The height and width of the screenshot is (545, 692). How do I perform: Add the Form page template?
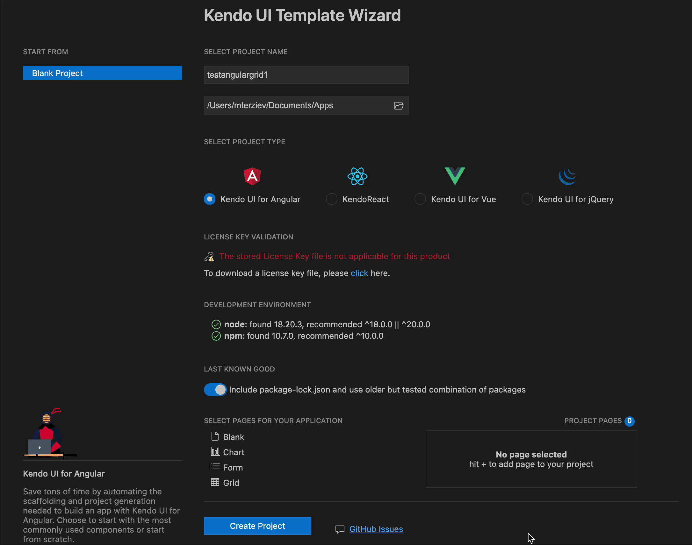[227, 467]
